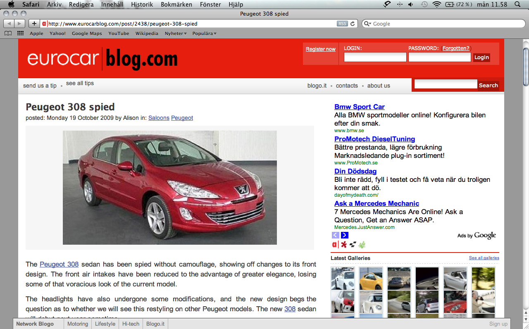The image size is (529, 329).
Task: Open the contacts link
Action: pyautogui.click(x=347, y=86)
